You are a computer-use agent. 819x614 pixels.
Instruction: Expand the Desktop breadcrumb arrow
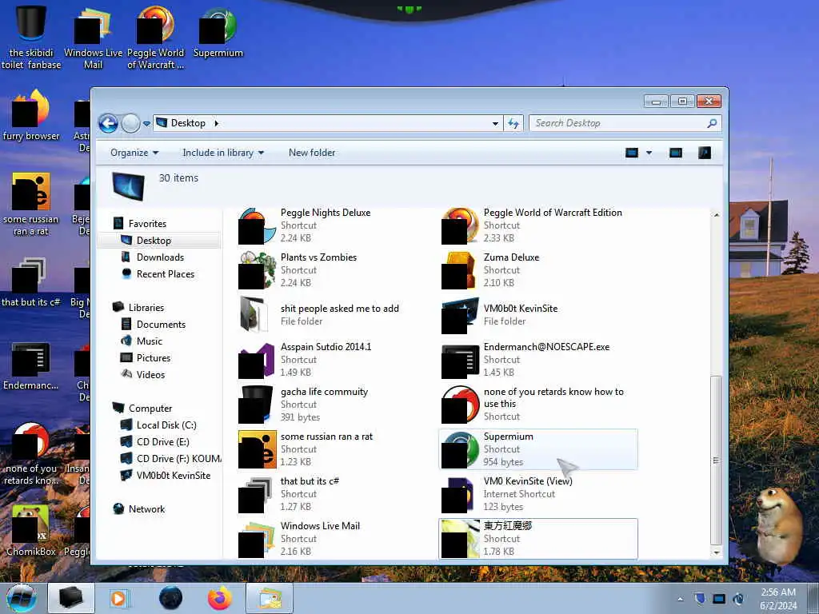(x=216, y=123)
